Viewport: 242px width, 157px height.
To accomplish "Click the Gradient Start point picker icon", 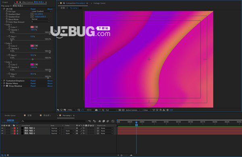I will pos(32,14).
